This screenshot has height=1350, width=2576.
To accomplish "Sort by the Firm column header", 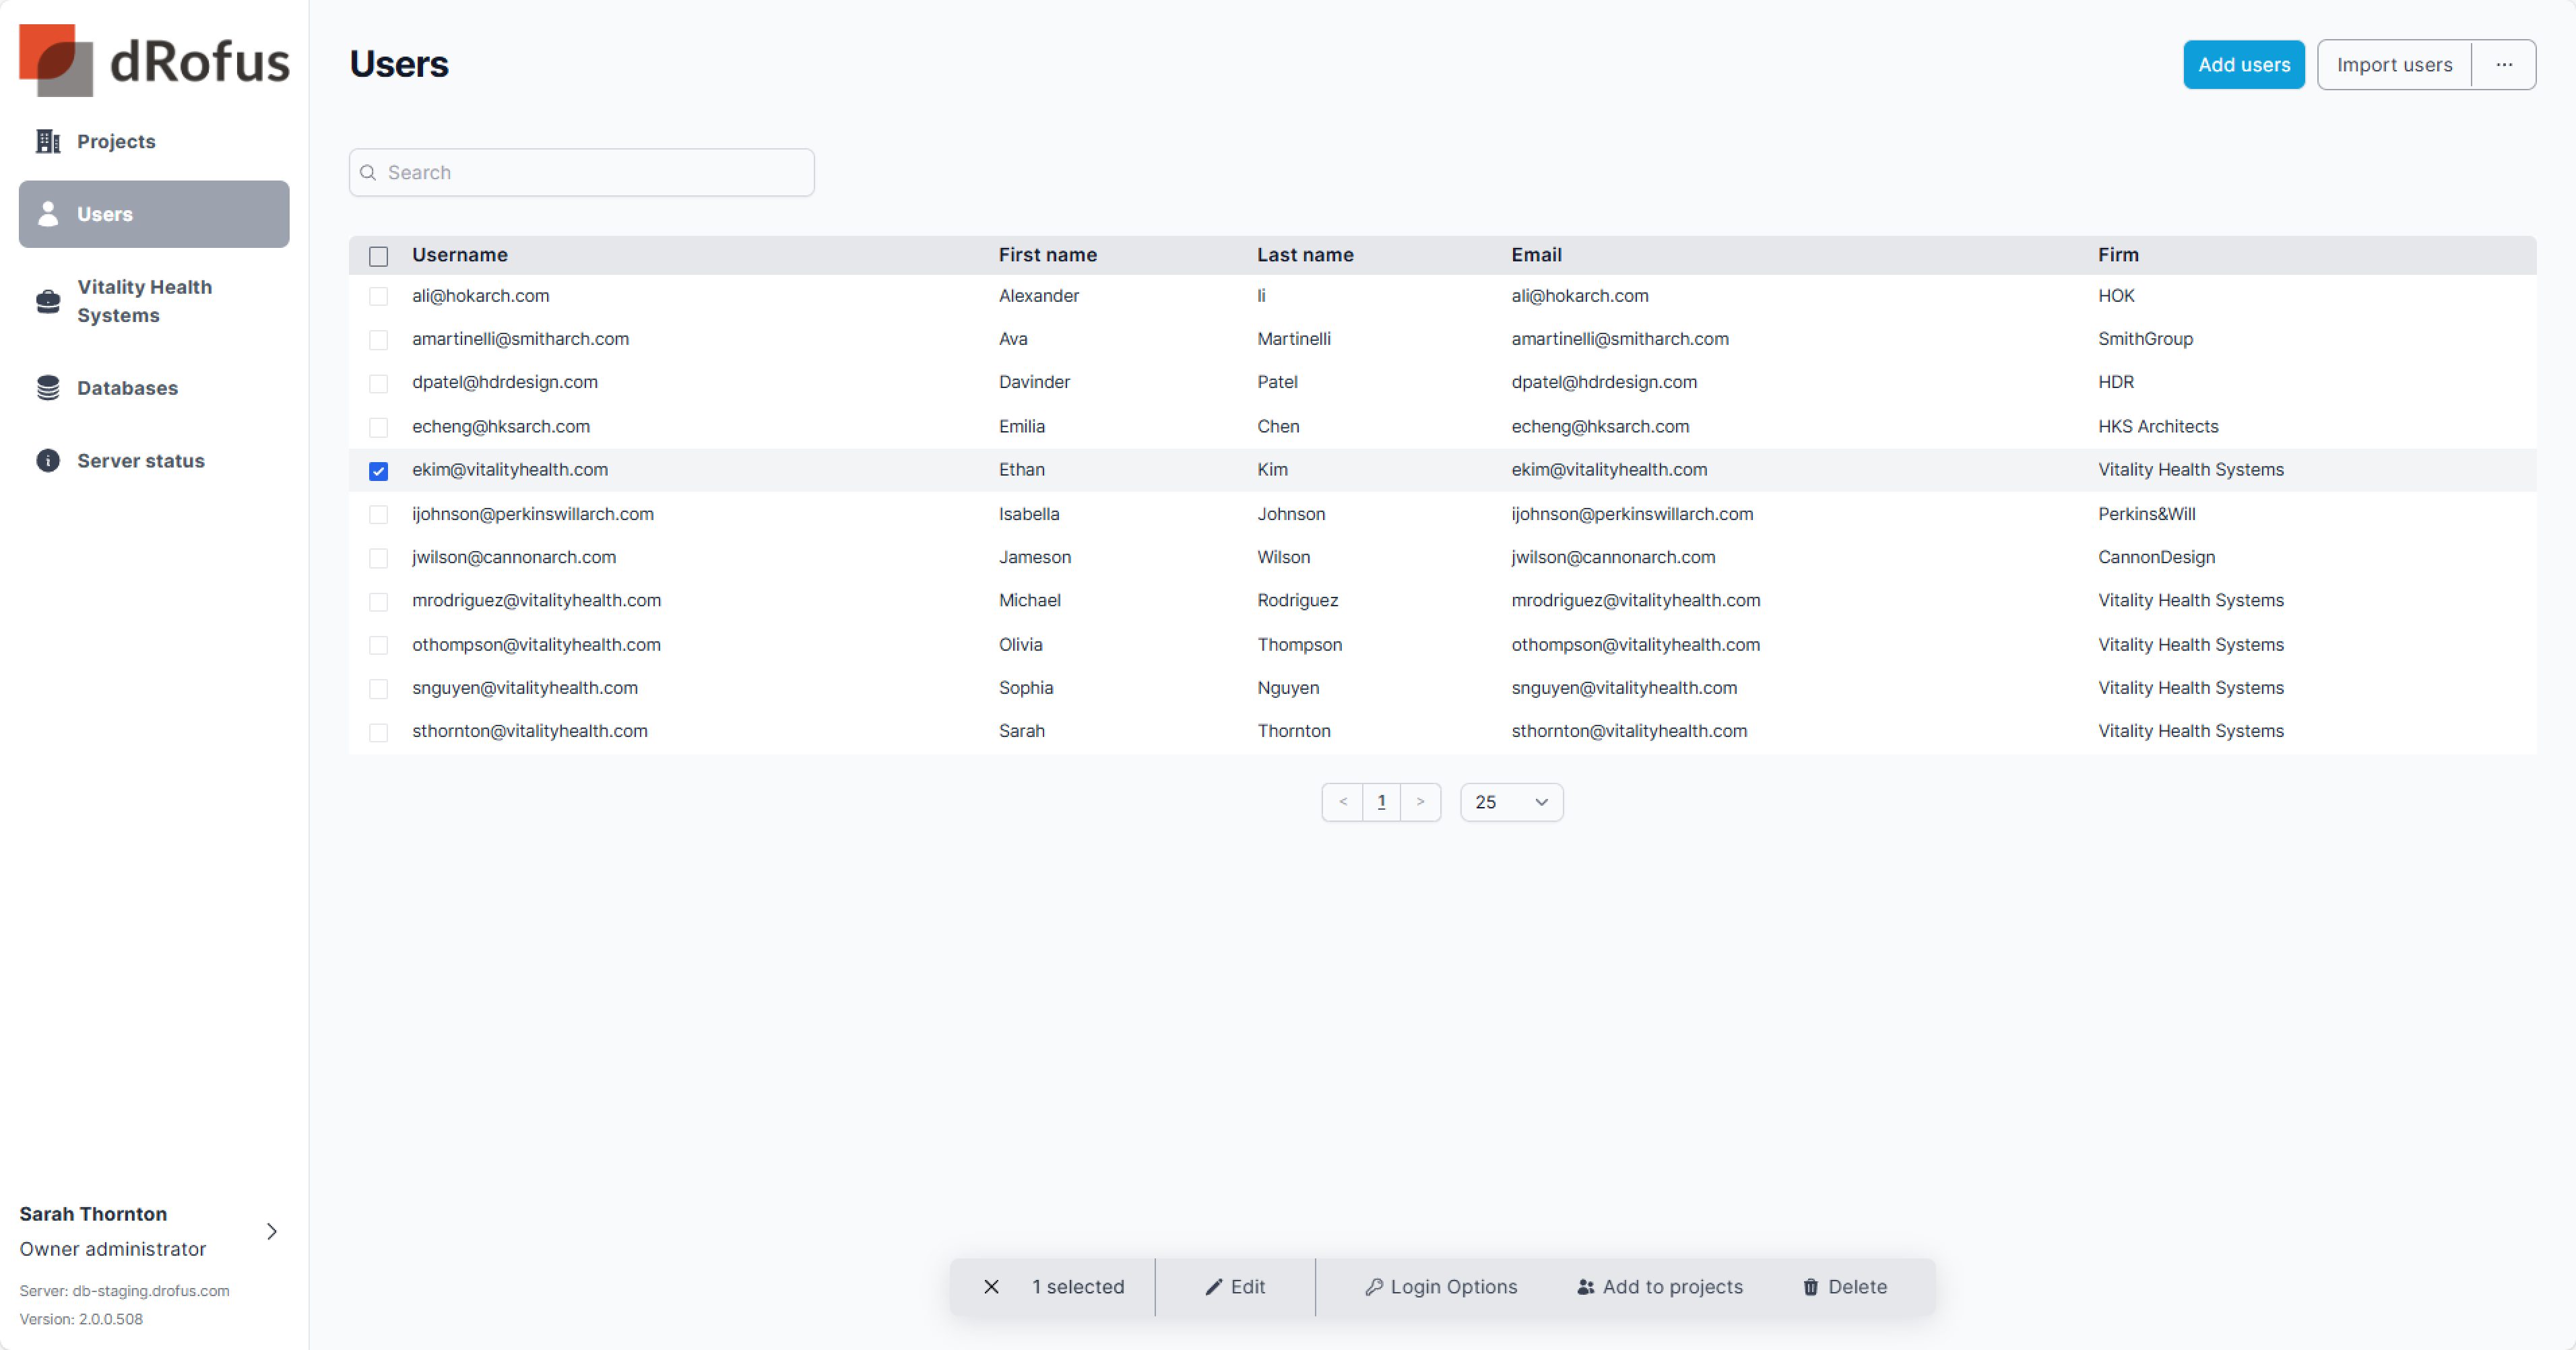I will 2118,255.
